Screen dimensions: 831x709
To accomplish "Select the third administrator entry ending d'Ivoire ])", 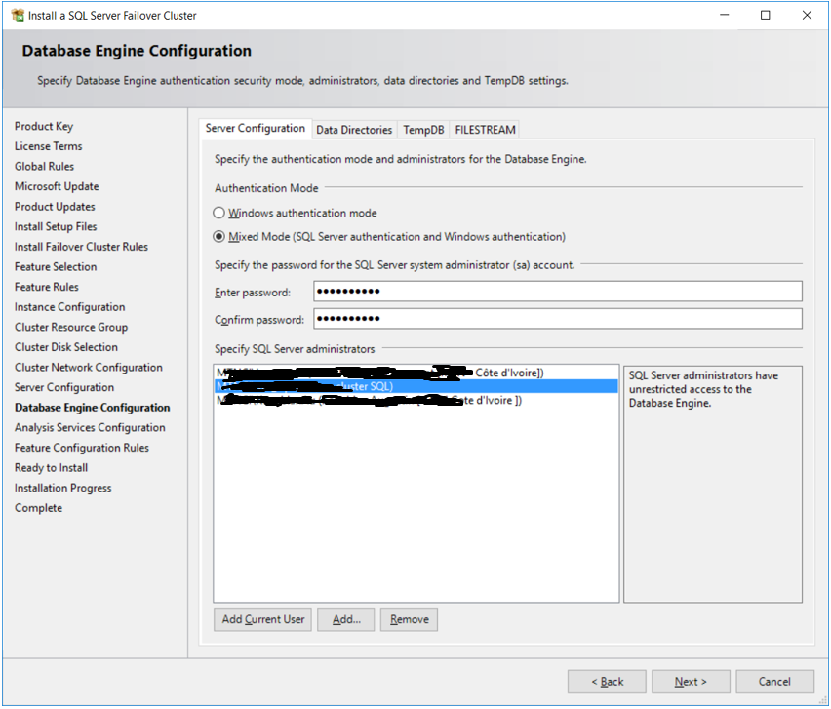I will [416, 401].
